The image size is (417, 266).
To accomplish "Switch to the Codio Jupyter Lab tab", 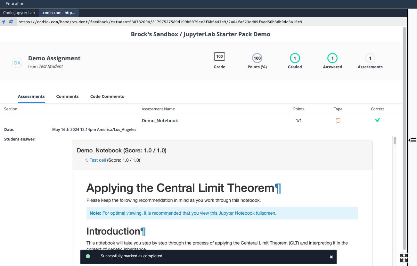I will coord(19,13).
